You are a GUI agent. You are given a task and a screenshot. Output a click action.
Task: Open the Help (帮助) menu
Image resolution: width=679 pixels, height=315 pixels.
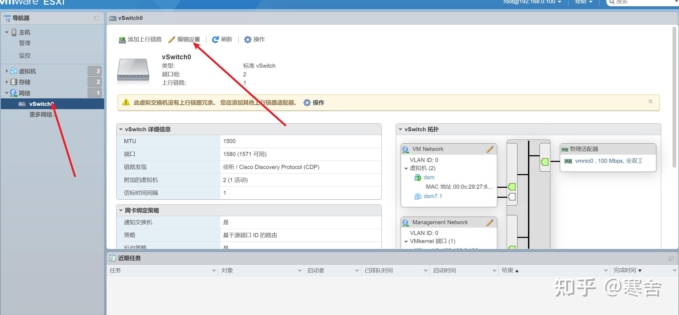coord(584,2)
